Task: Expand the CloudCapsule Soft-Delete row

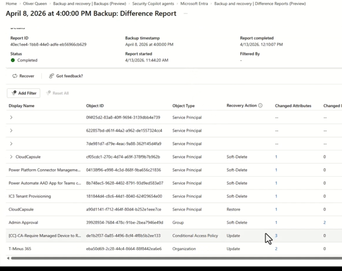Action: pos(11,157)
